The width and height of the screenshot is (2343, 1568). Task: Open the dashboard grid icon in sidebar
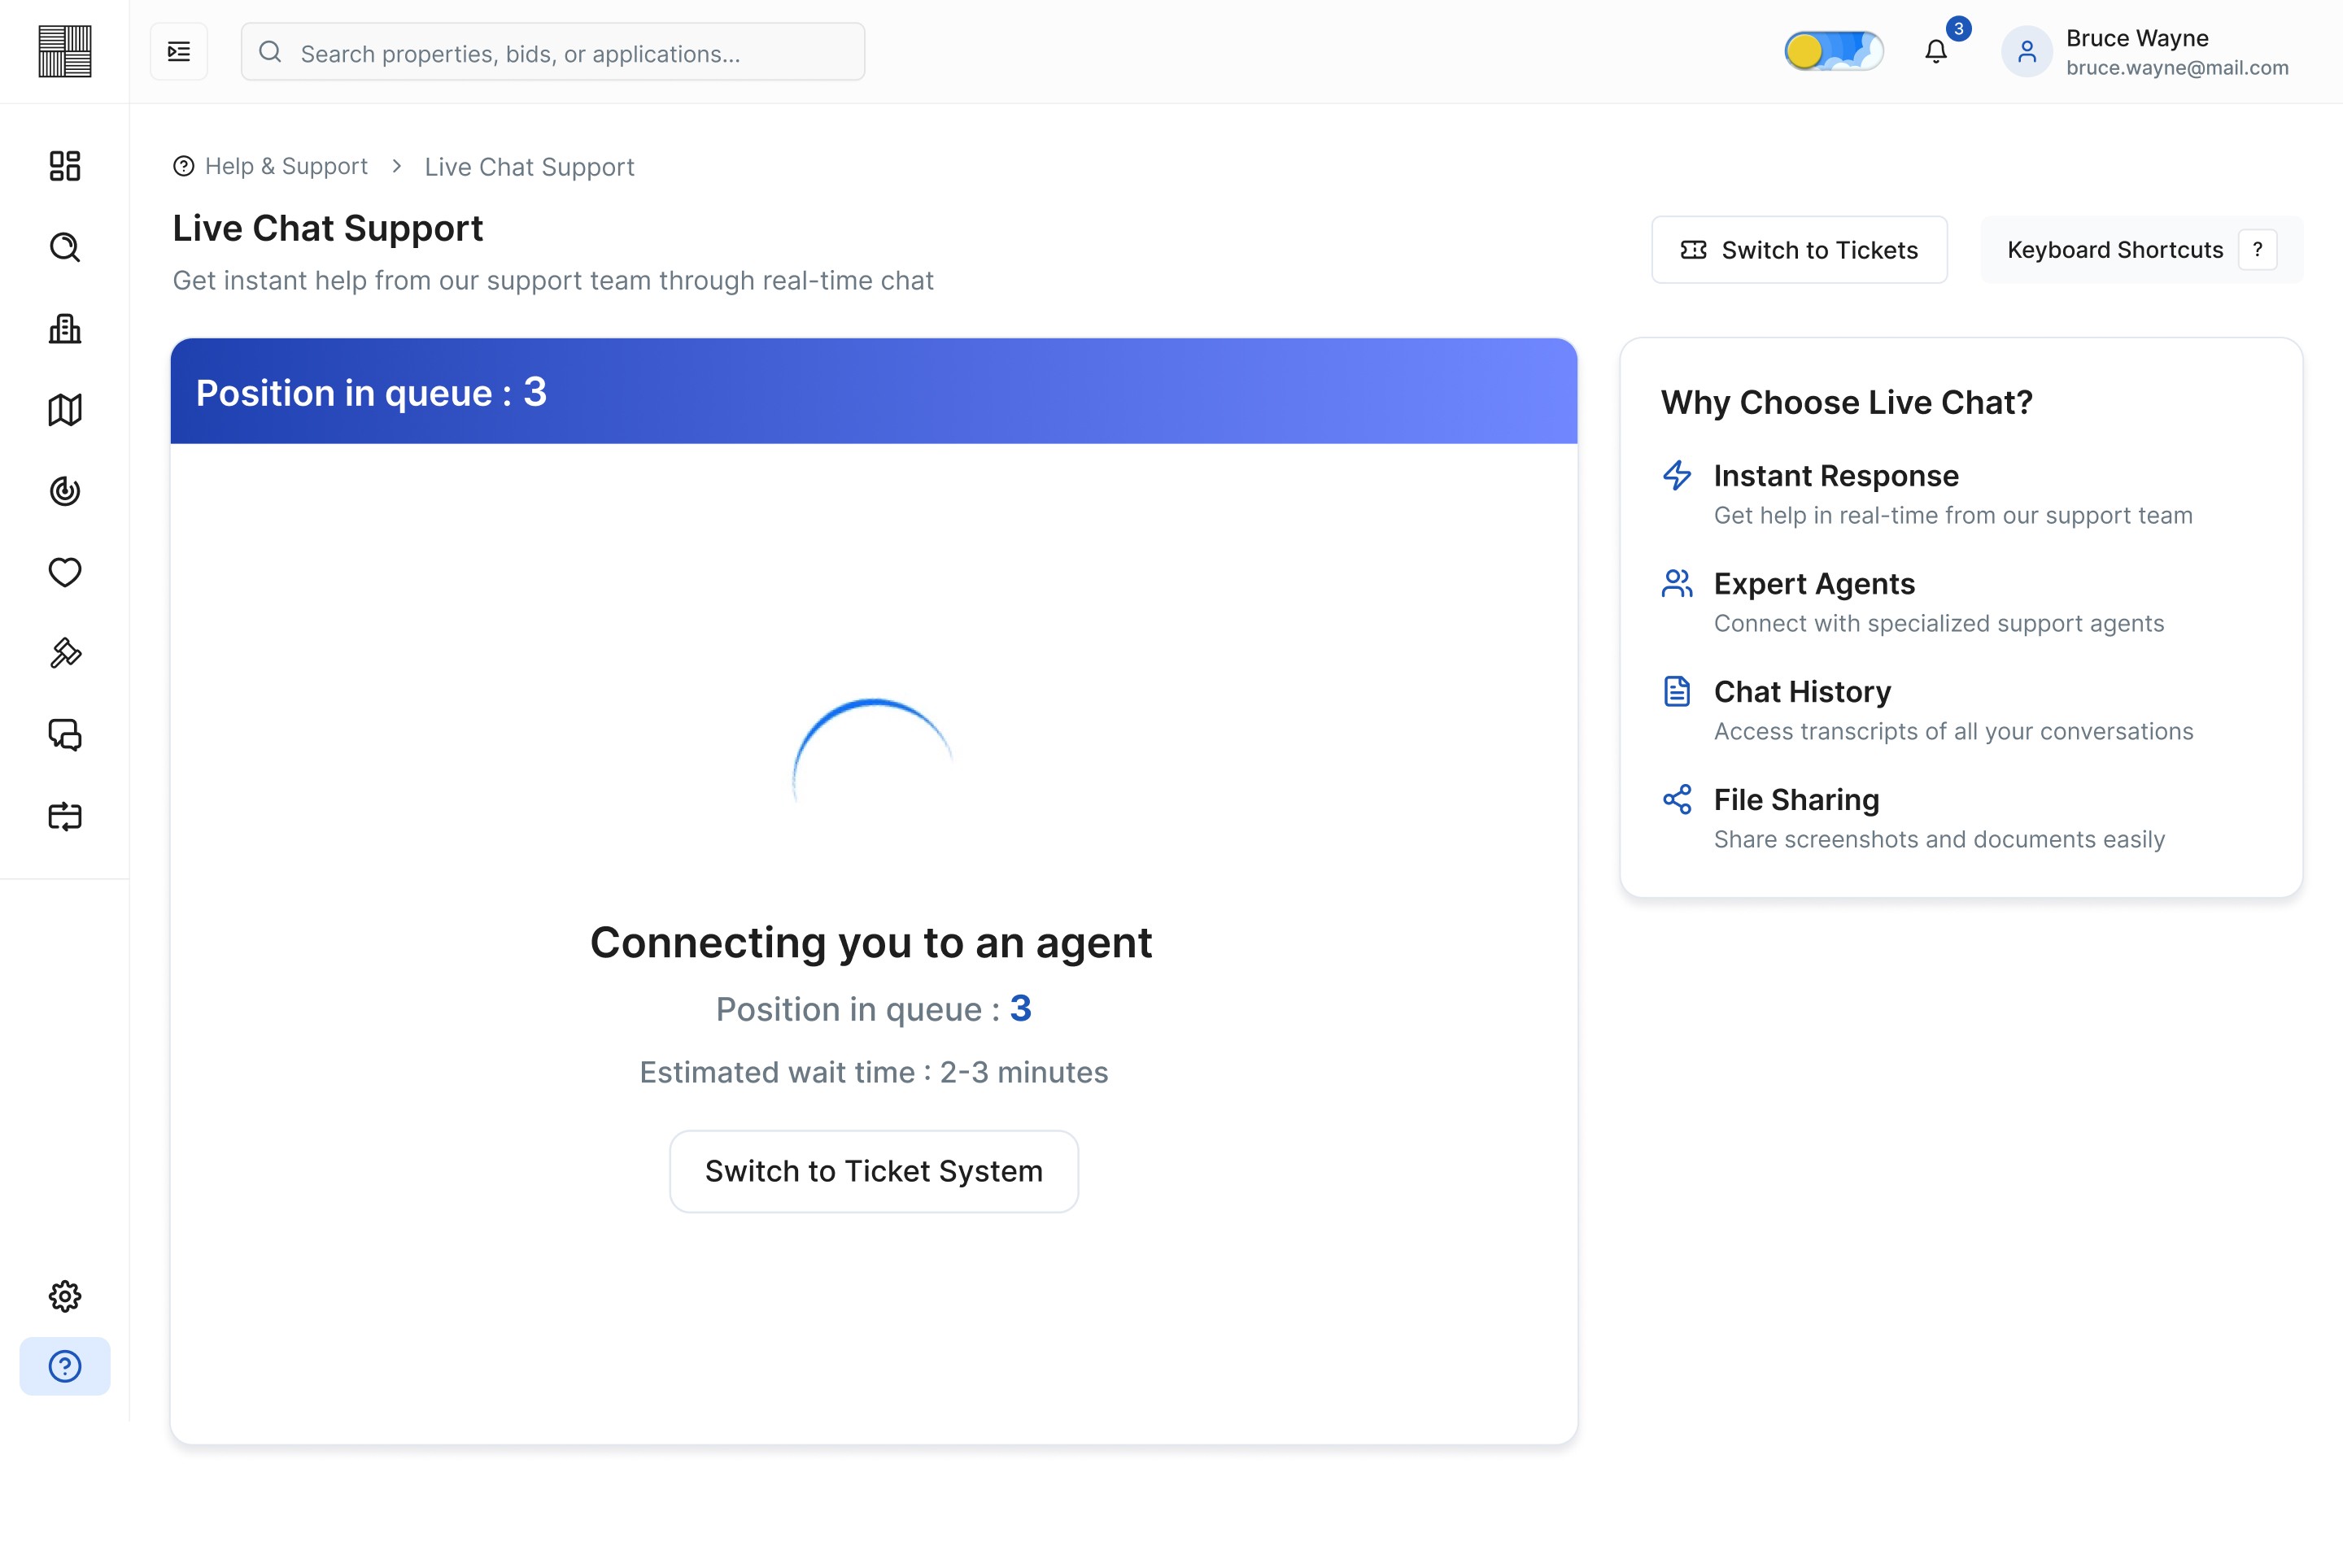(65, 166)
